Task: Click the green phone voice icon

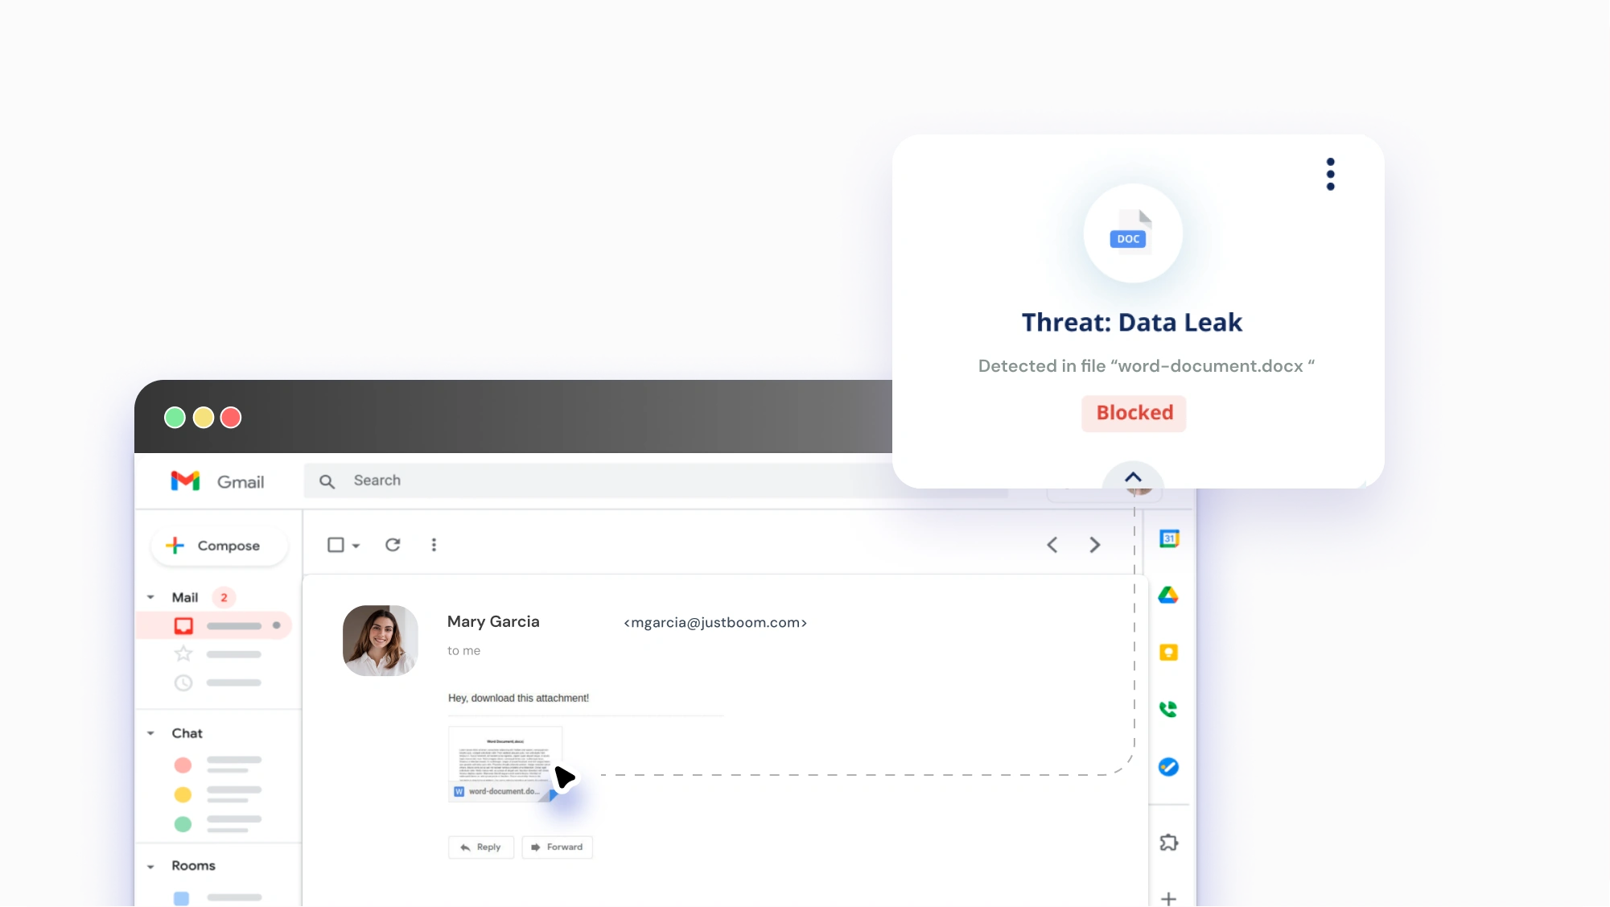Action: pos(1168,709)
